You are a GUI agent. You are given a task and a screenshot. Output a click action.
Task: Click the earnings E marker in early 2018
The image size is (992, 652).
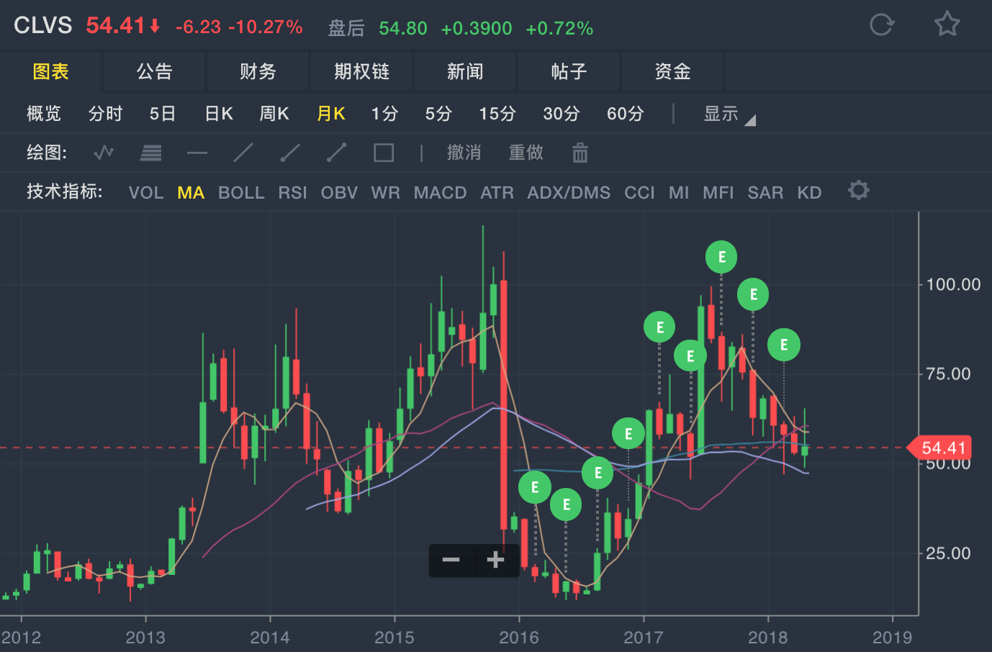[x=784, y=345]
